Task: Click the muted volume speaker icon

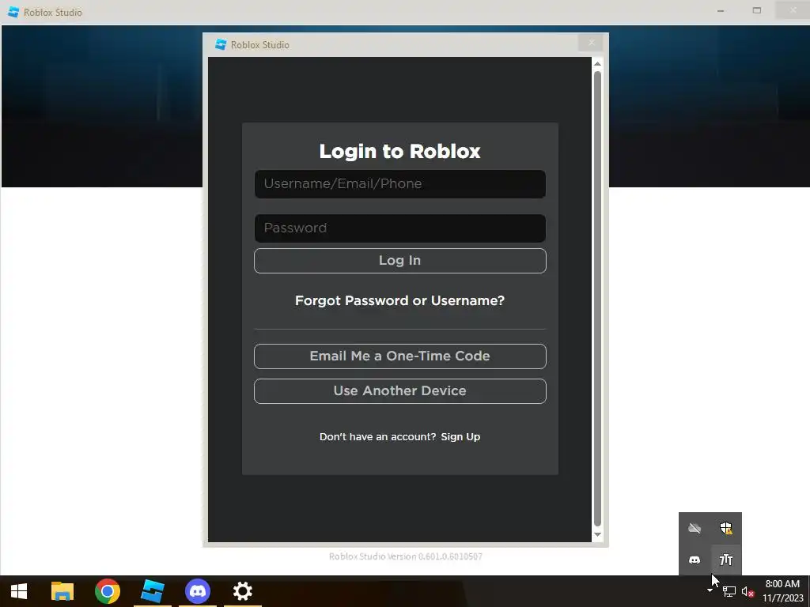Action: pos(748,591)
